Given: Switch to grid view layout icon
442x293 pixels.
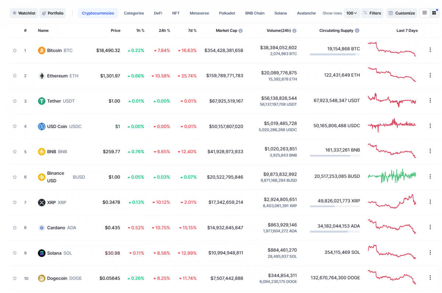Looking at the screenshot, I should pyautogui.click(x=434, y=13).
